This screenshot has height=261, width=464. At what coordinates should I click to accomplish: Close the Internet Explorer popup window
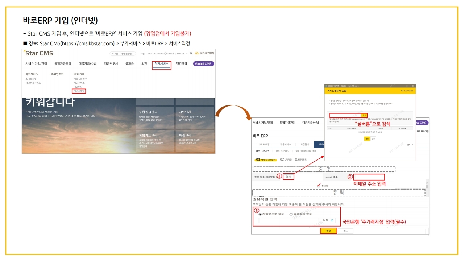tap(413, 86)
